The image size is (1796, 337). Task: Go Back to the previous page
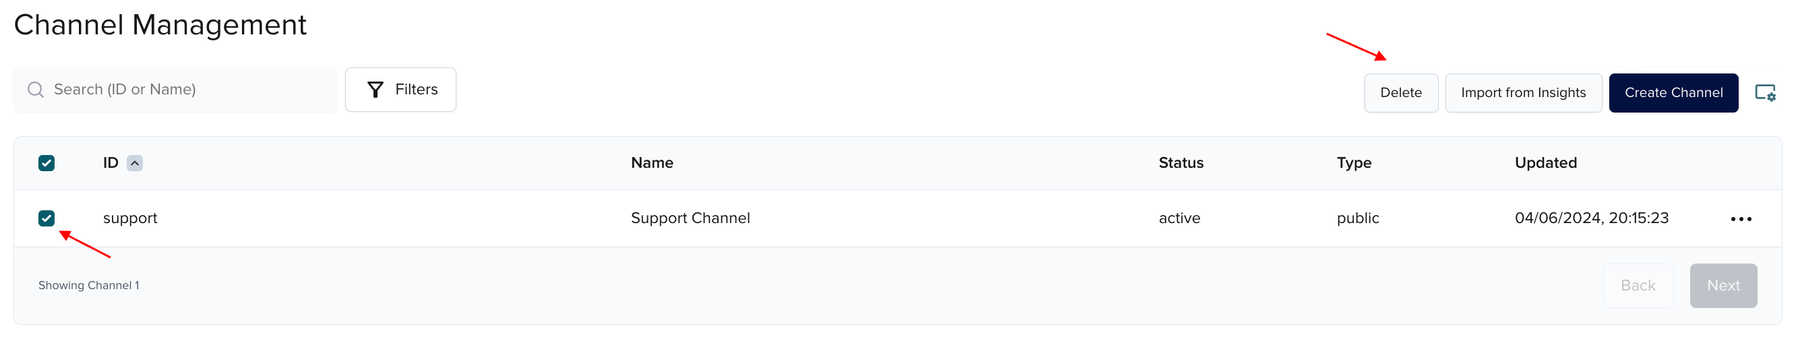coord(1638,285)
